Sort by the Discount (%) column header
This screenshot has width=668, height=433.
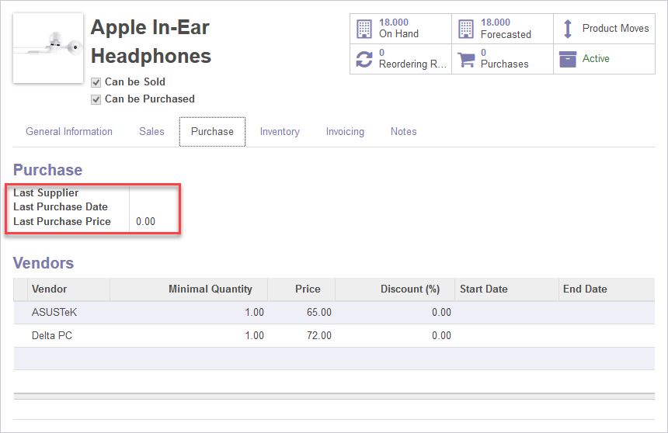pyautogui.click(x=395, y=289)
